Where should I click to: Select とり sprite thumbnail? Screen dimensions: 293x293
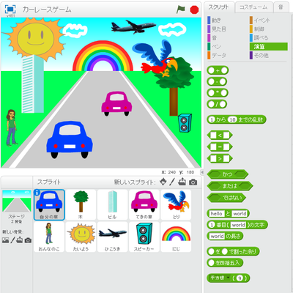tap(176, 205)
